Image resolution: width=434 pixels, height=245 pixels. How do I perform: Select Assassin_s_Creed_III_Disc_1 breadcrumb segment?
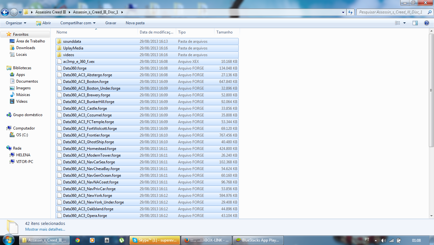point(95,12)
